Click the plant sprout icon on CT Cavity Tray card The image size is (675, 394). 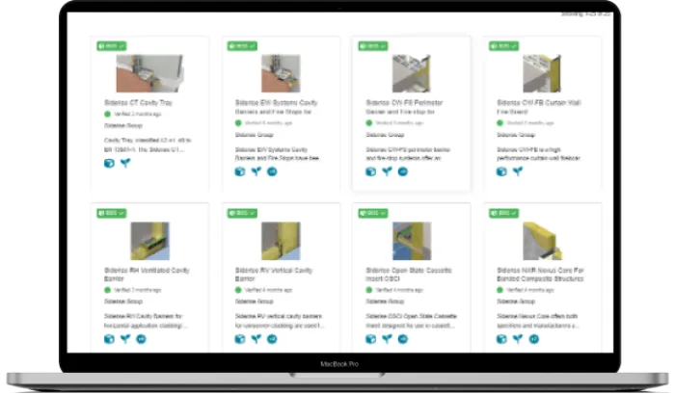click(x=125, y=163)
